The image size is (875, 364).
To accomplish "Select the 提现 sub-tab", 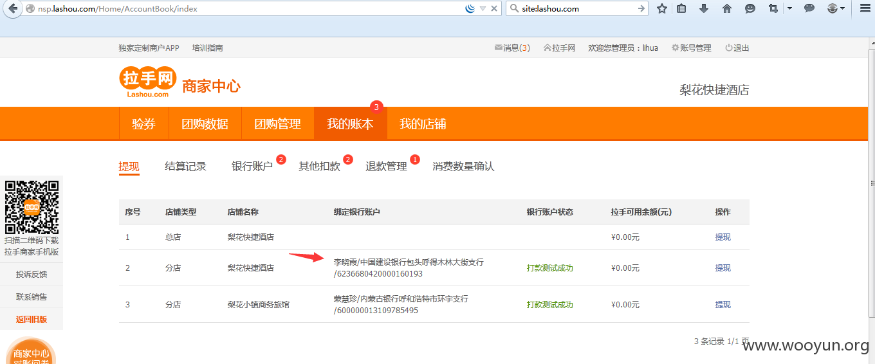I will 129,167.
